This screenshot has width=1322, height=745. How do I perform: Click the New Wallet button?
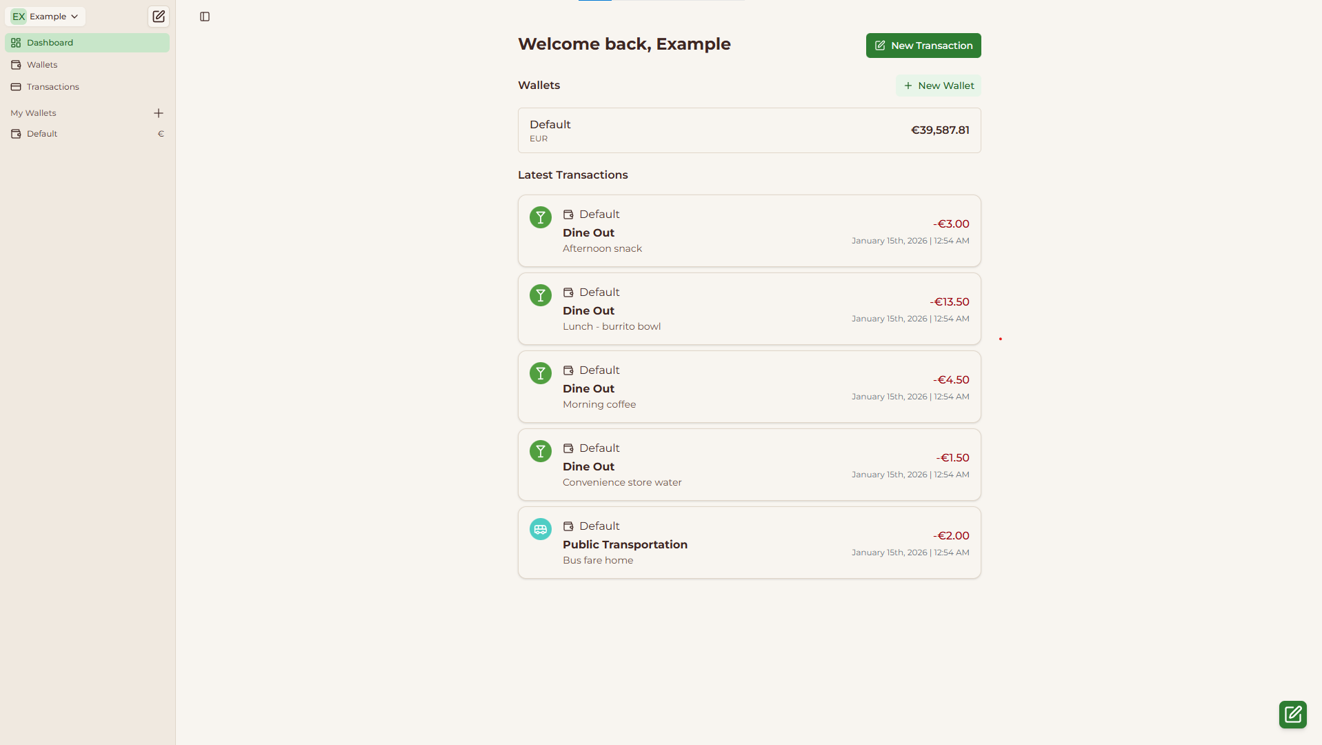(938, 85)
